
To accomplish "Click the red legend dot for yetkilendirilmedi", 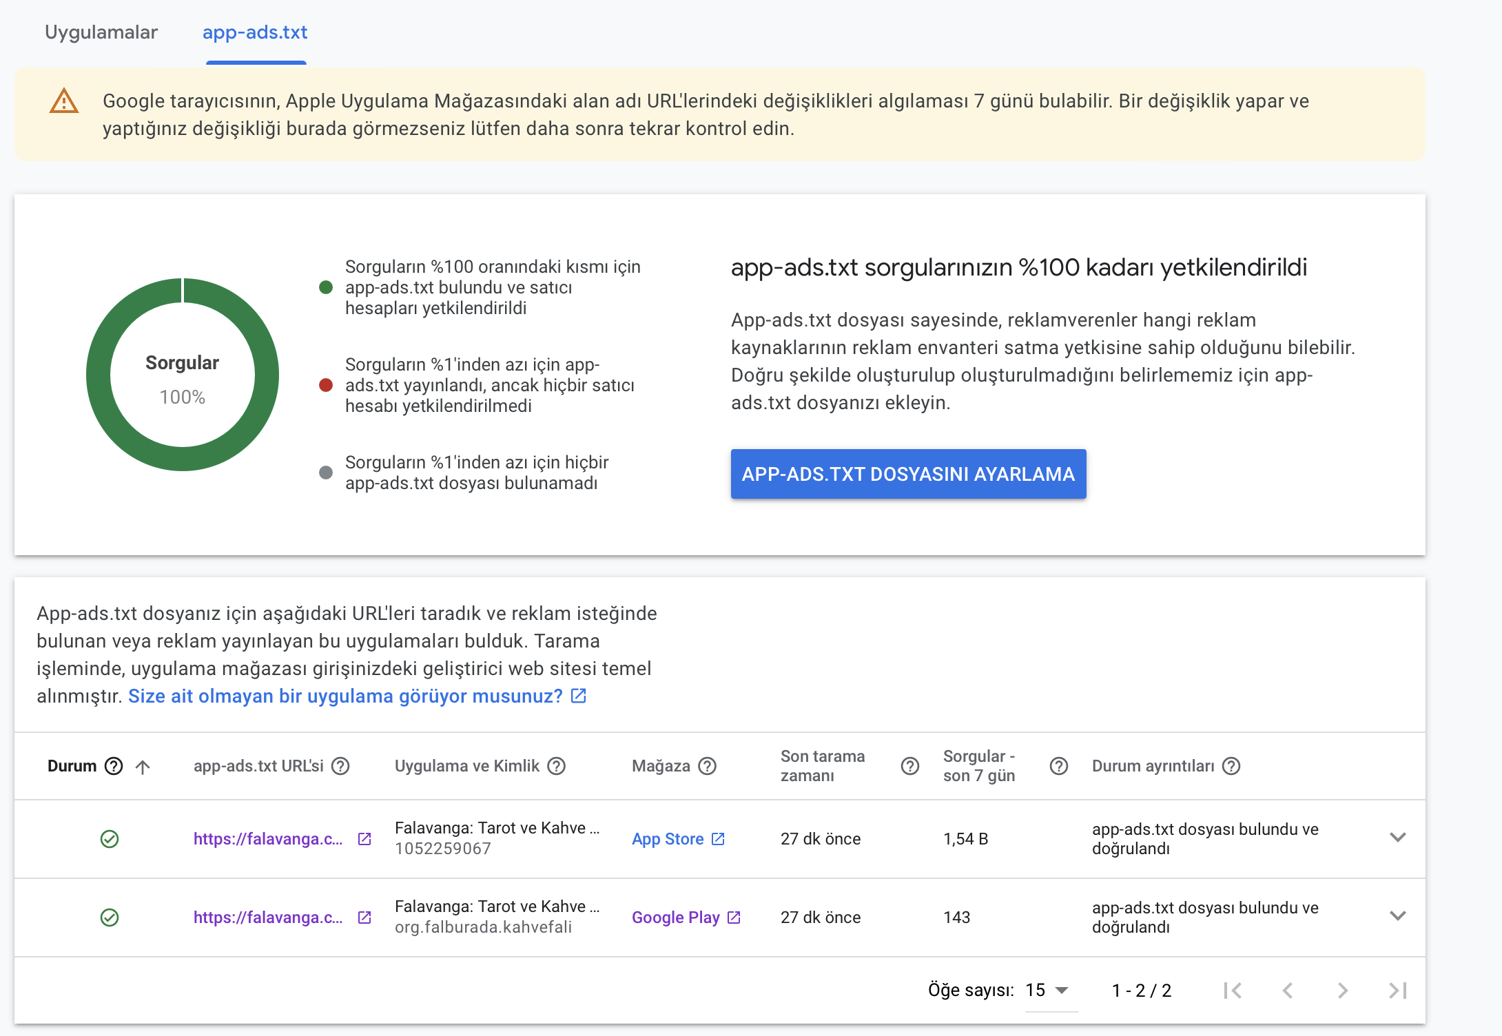I will [326, 385].
